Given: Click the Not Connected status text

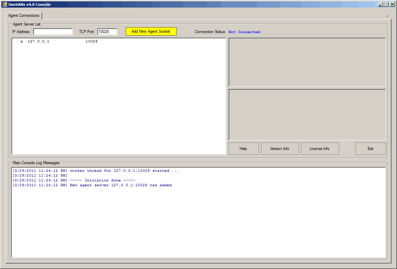Looking at the screenshot, I should pyautogui.click(x=244, y=32).
